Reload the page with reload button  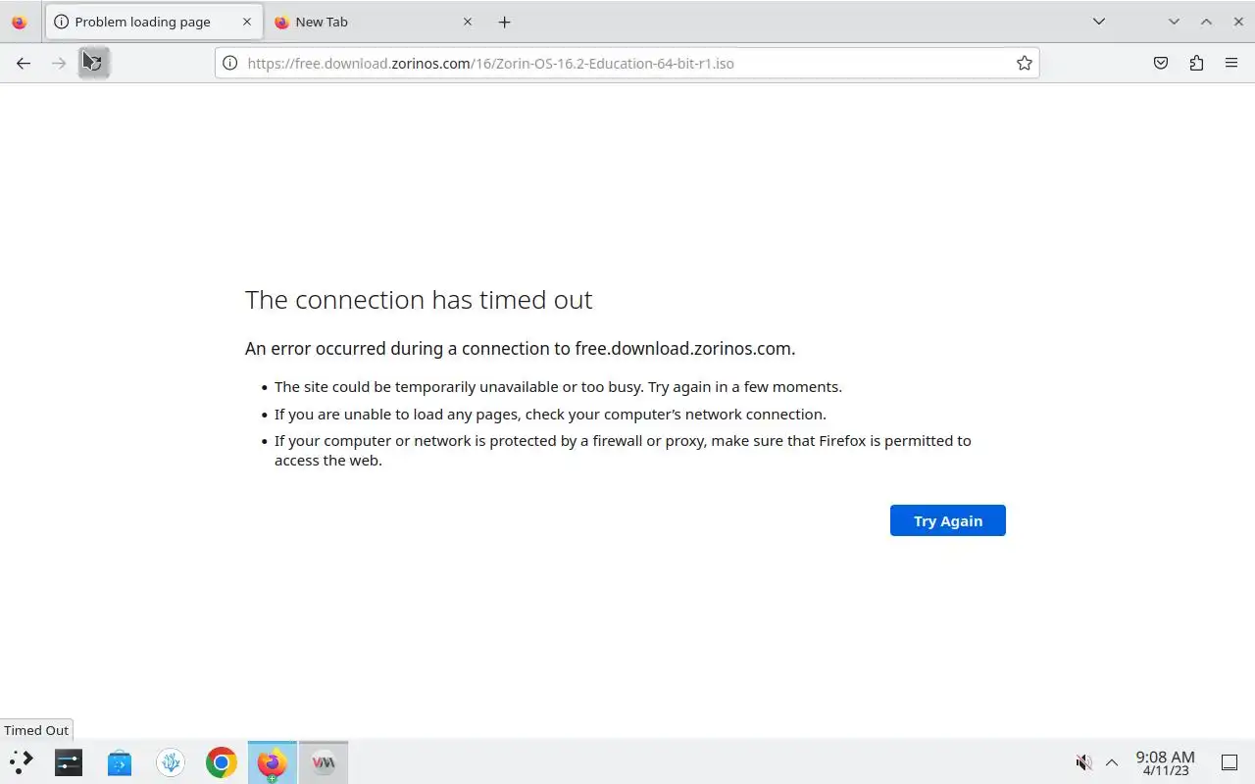pos(94,63)
